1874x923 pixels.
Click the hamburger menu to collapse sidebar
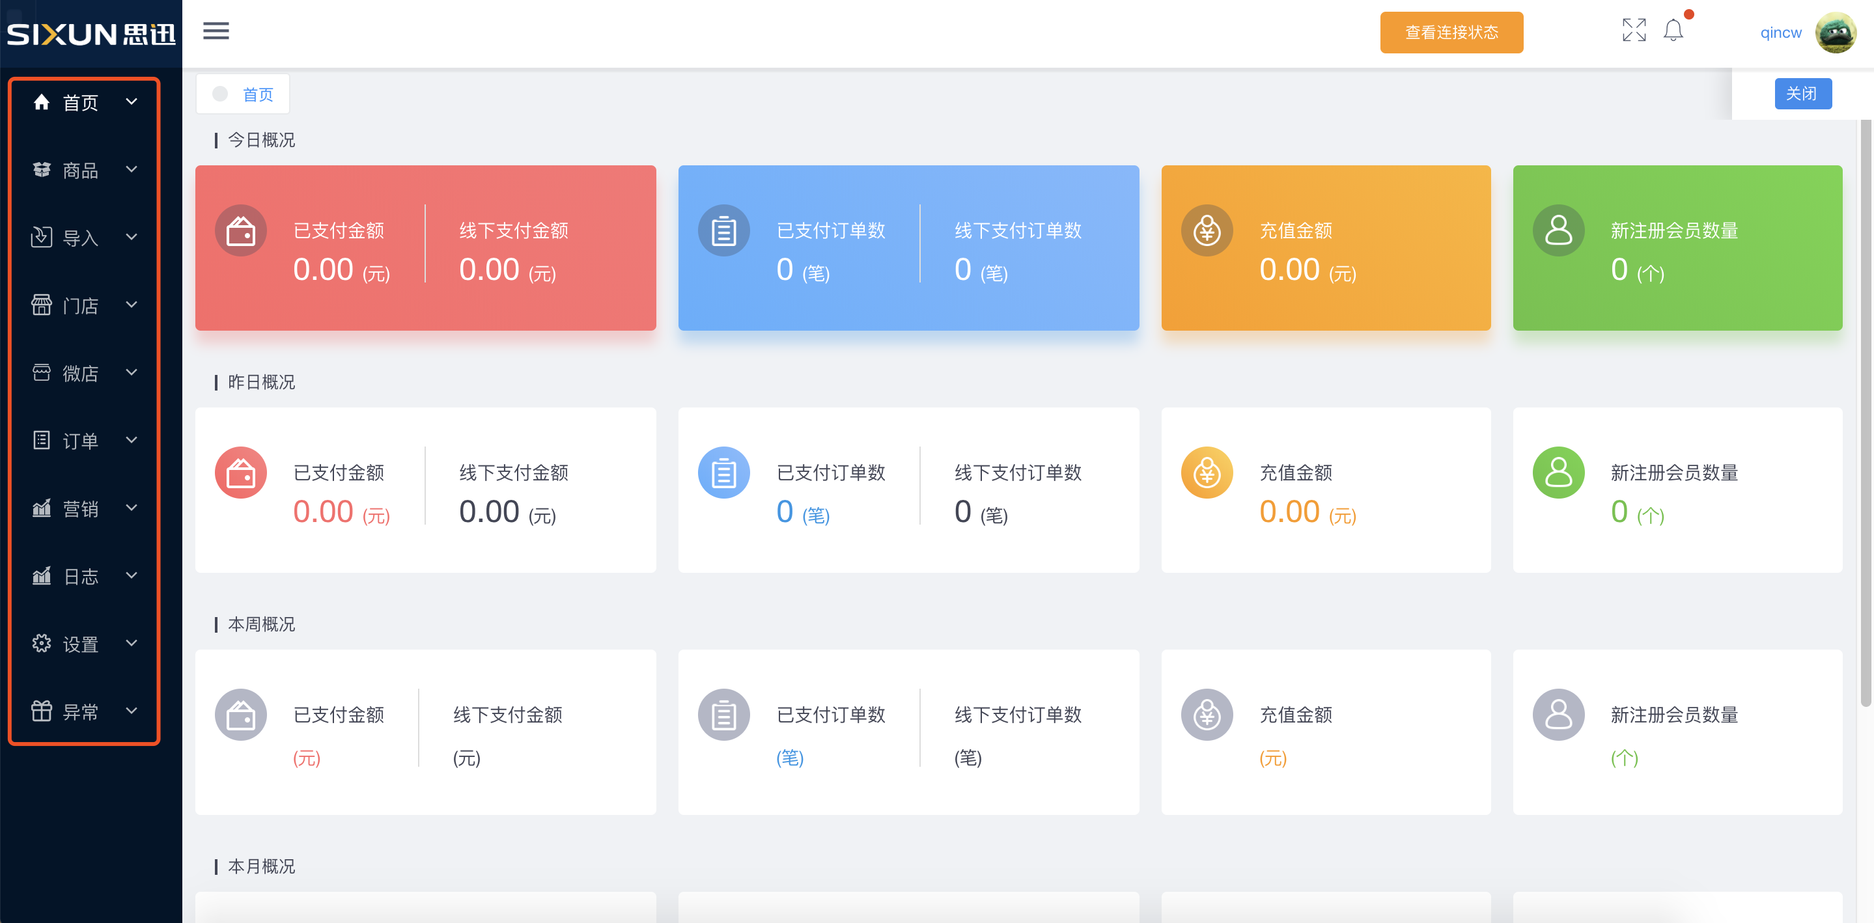(x=216, y=31)
